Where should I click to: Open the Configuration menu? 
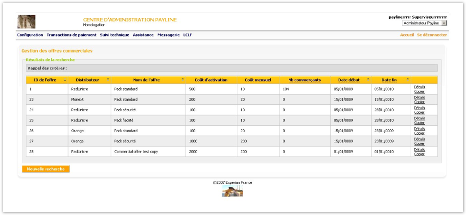pyautogui.click(x=30, y=35)
